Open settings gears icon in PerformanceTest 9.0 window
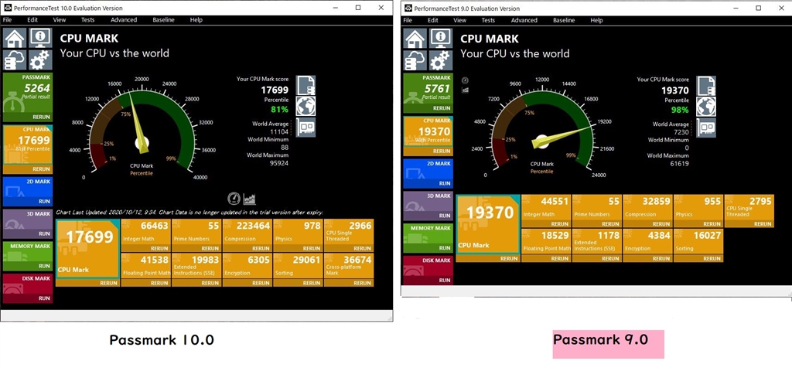 click(440, 60)
